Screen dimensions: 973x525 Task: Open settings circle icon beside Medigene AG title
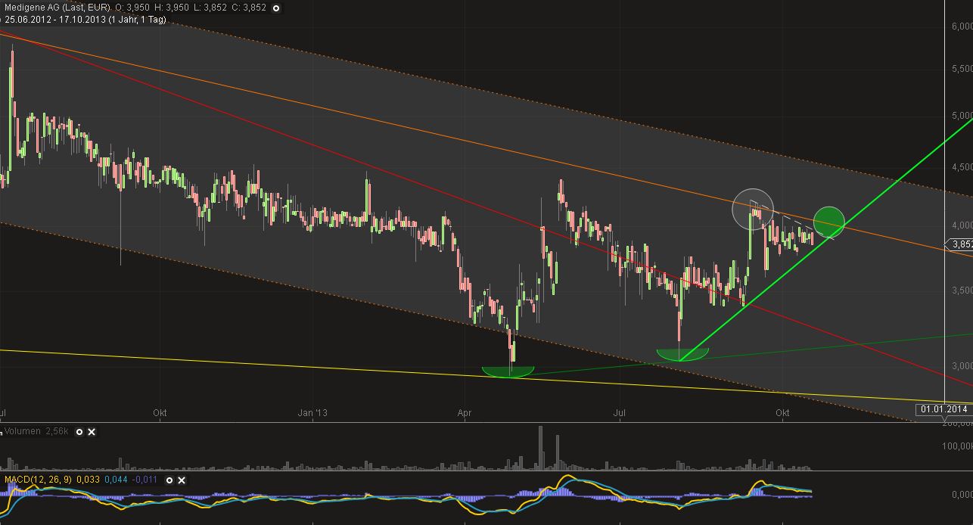(275, 8)
